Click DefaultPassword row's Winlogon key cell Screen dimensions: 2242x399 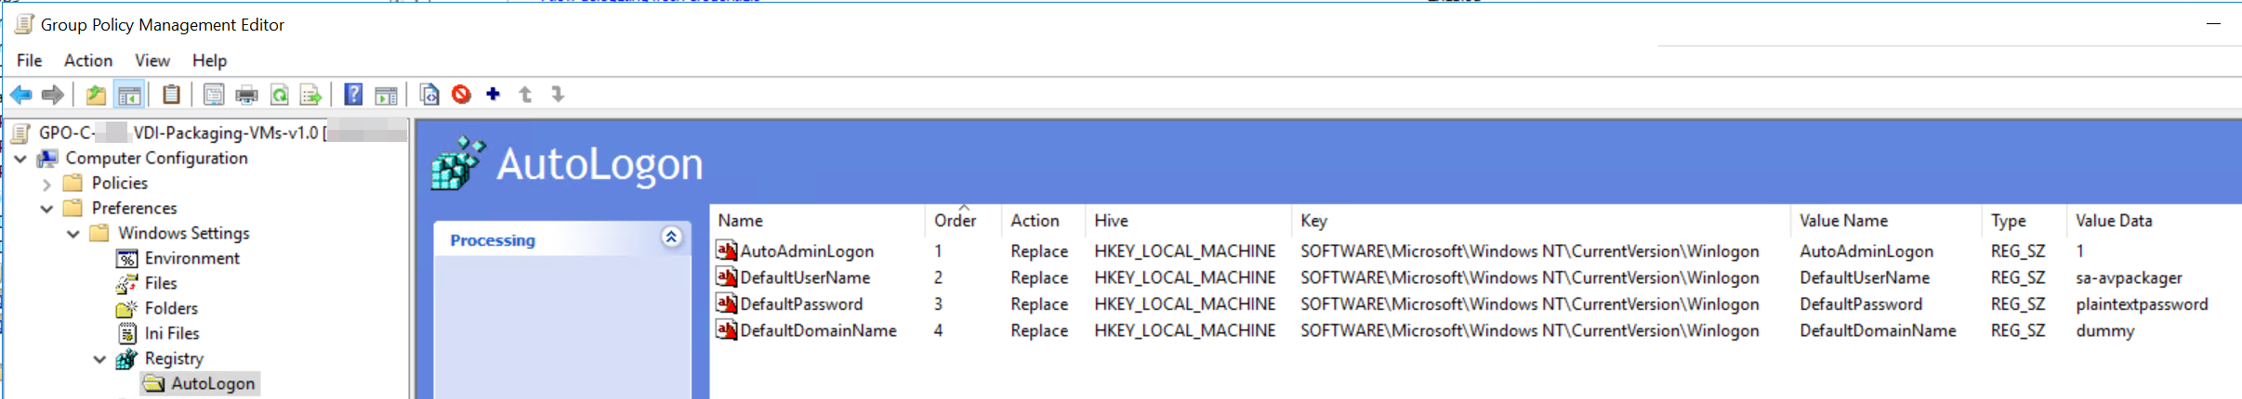[x=1529, y=304]
